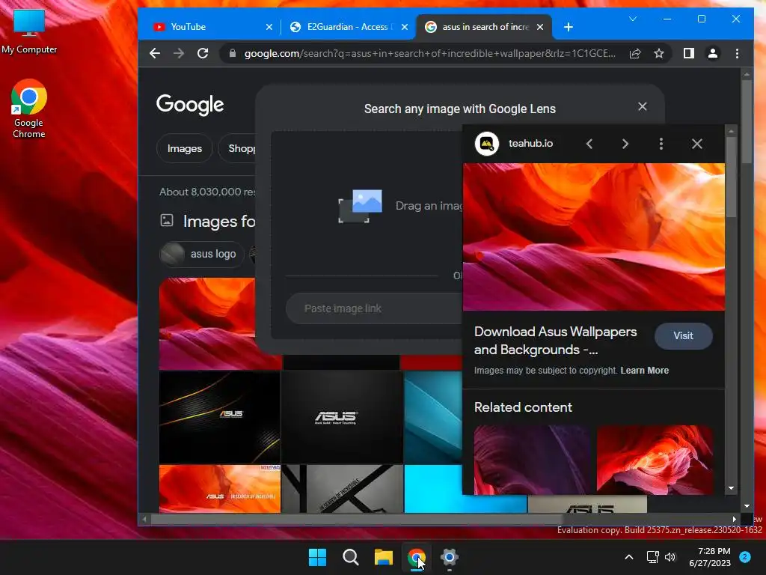
Task: Select Google Chrome desktop shortcut
Action: [29, 109]
